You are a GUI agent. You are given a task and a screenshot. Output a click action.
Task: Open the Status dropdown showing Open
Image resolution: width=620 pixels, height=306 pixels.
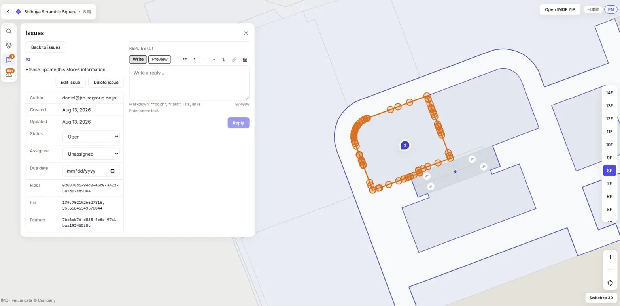click(x=91, y=137)
